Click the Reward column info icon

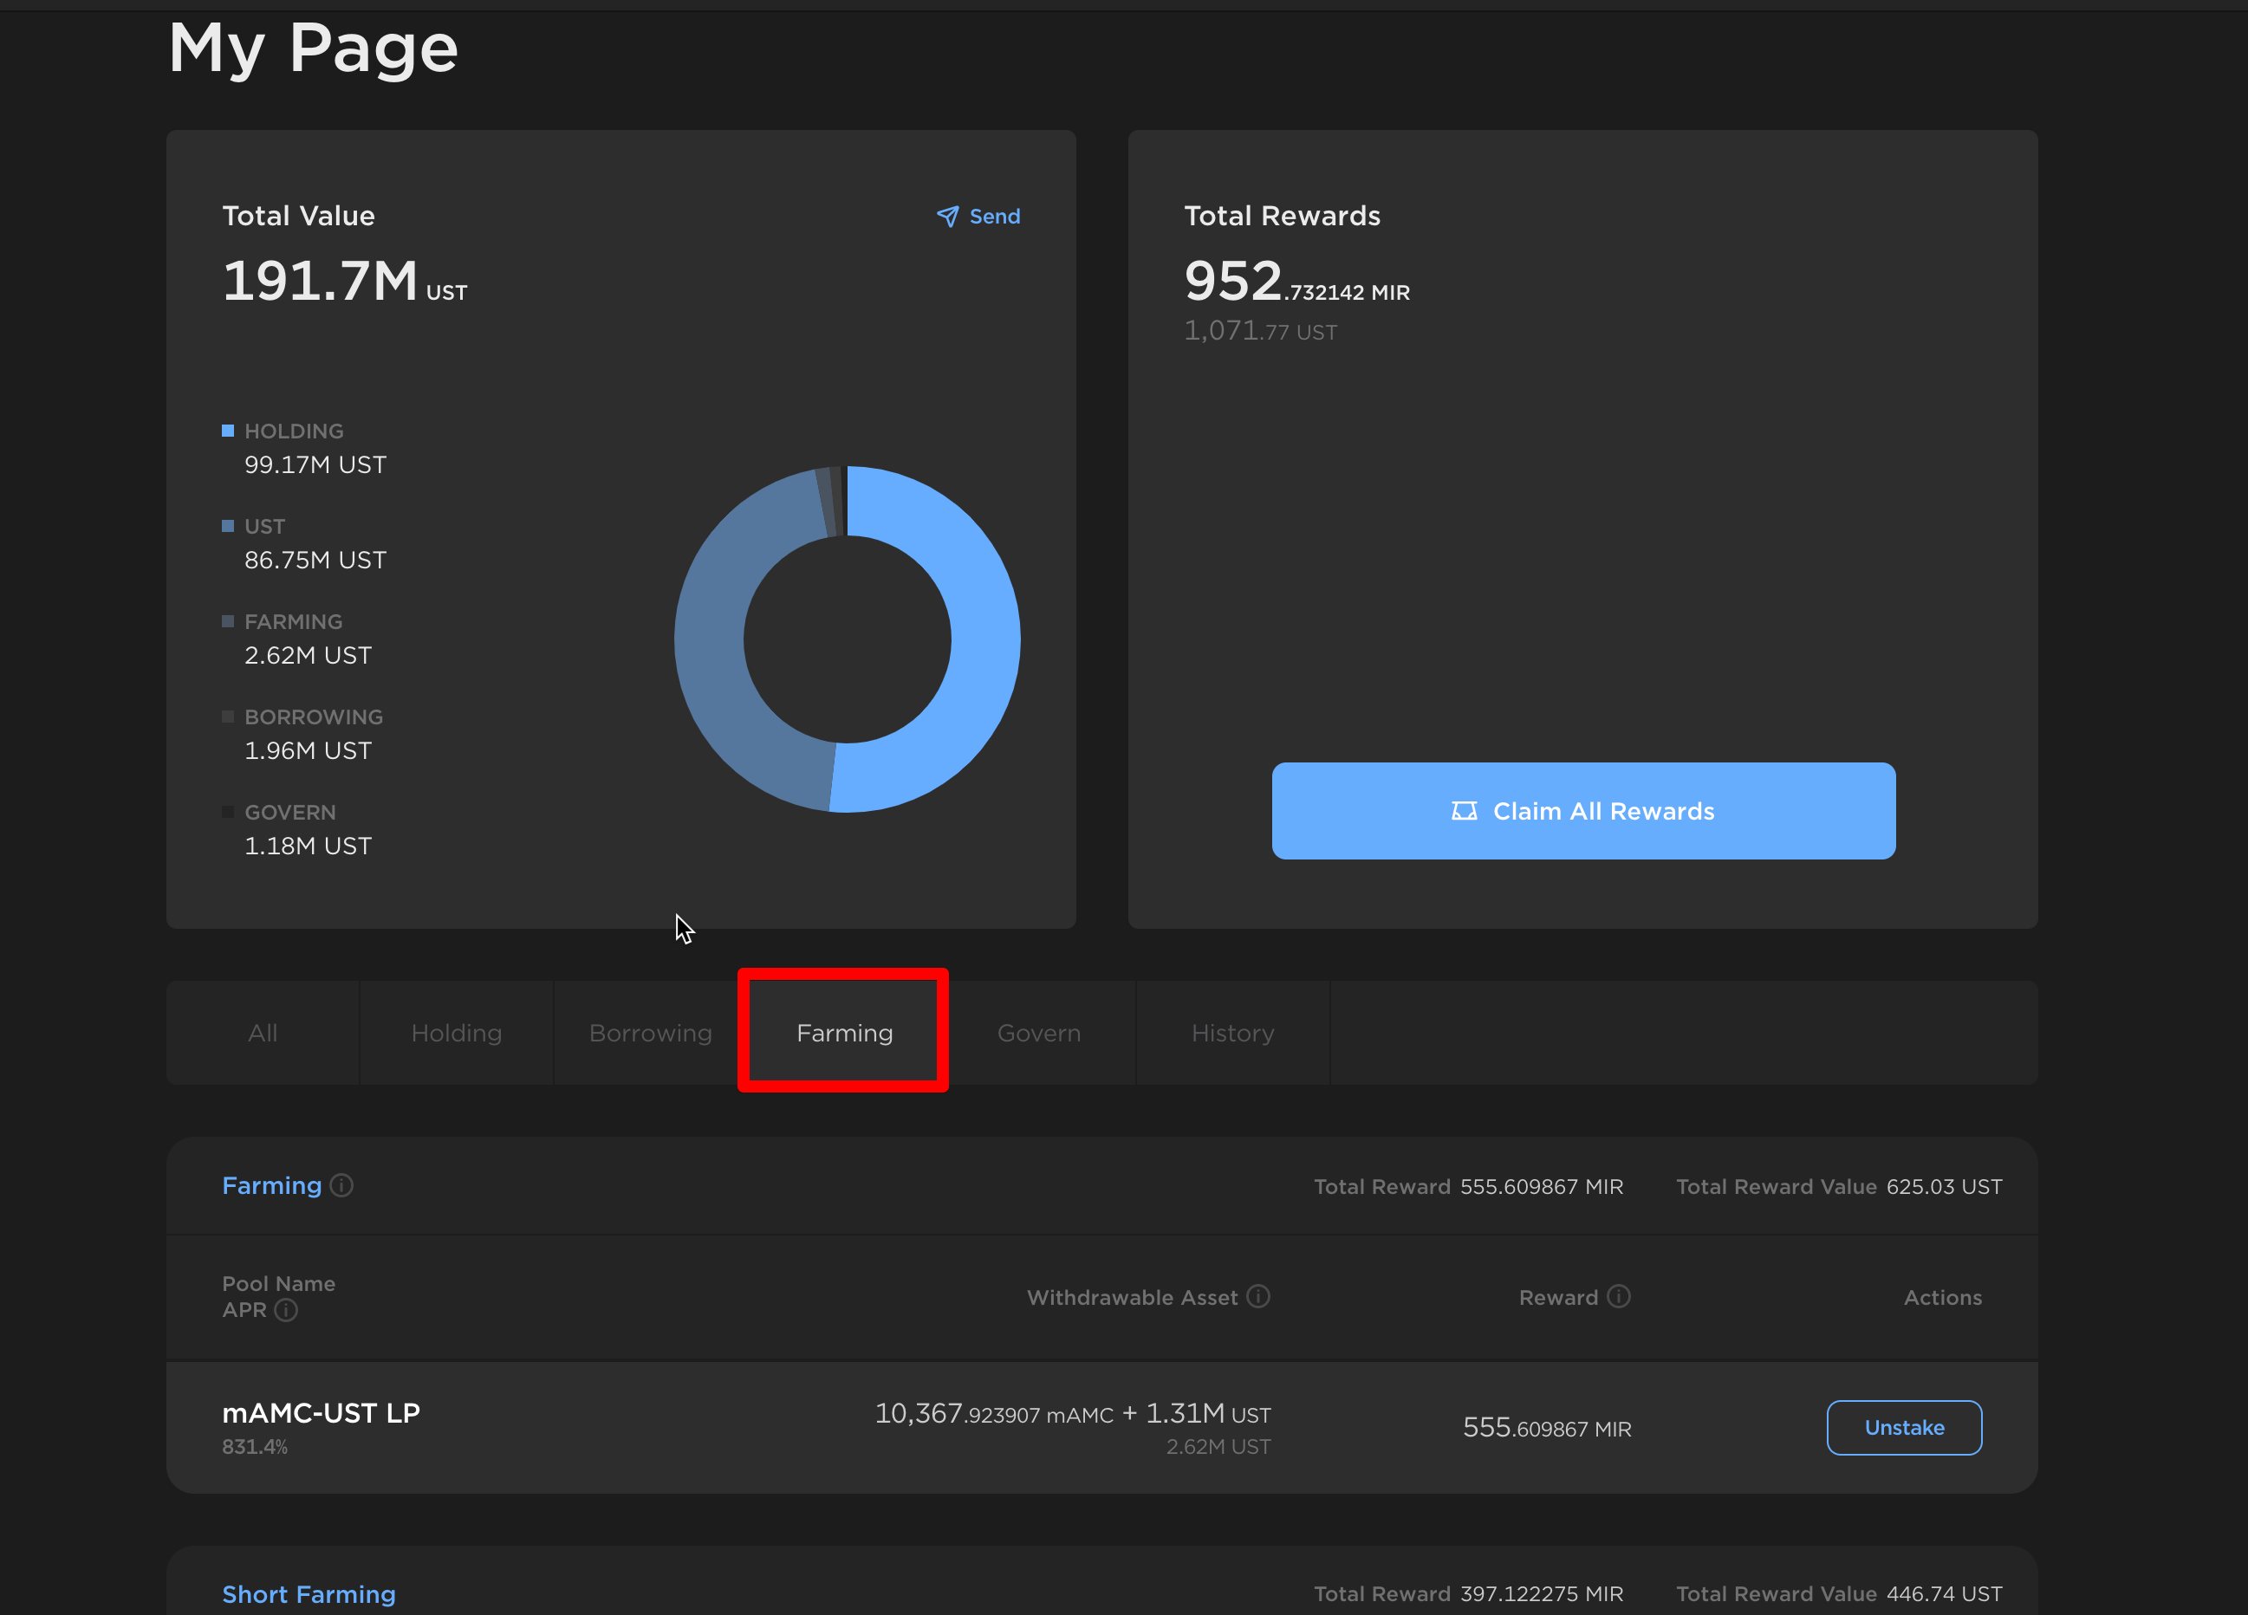pyautogui.click(x=1618, y=1296)
